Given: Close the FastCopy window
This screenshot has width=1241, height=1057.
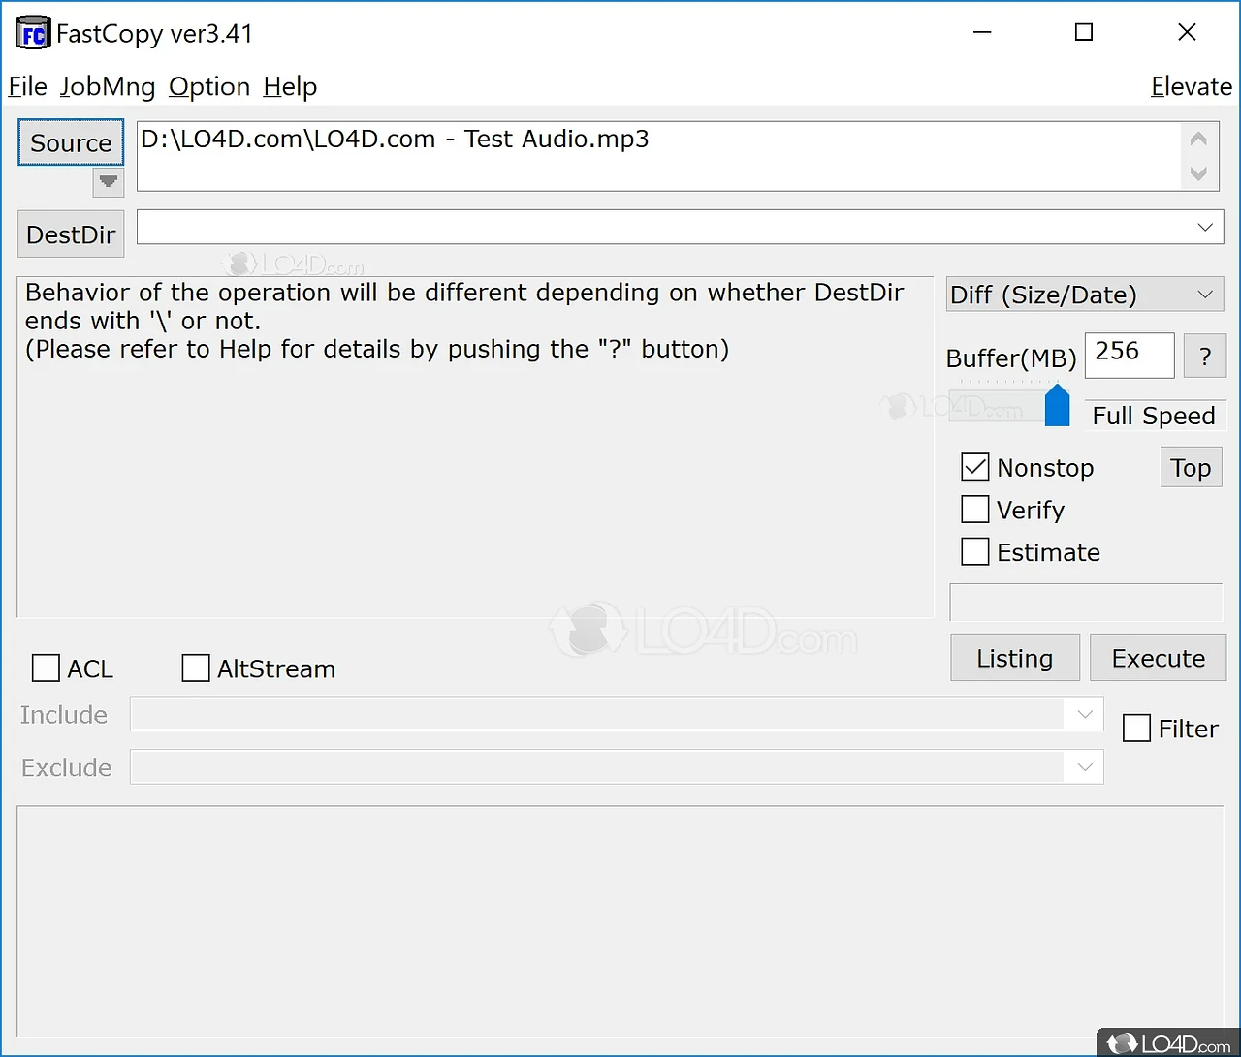Looking at the screenshot, I should (x=1187, y=33).
